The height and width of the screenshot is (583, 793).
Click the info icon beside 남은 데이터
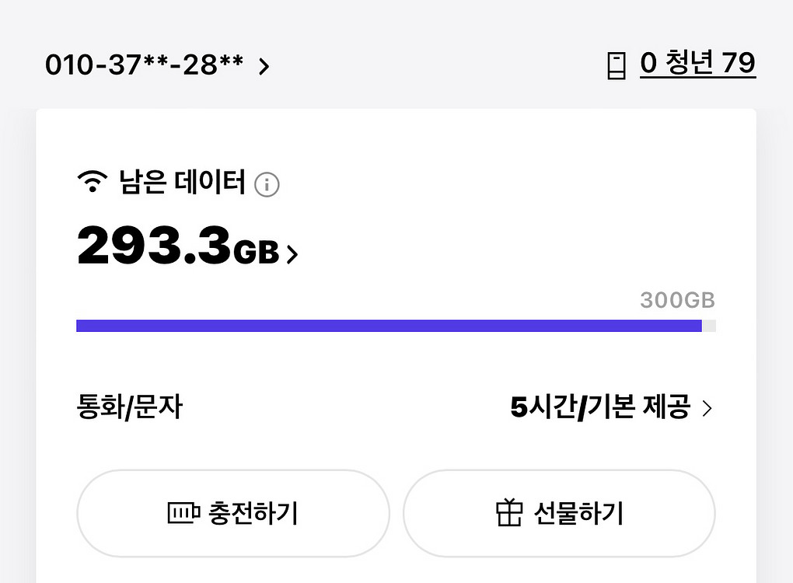(x=267, y=185)
